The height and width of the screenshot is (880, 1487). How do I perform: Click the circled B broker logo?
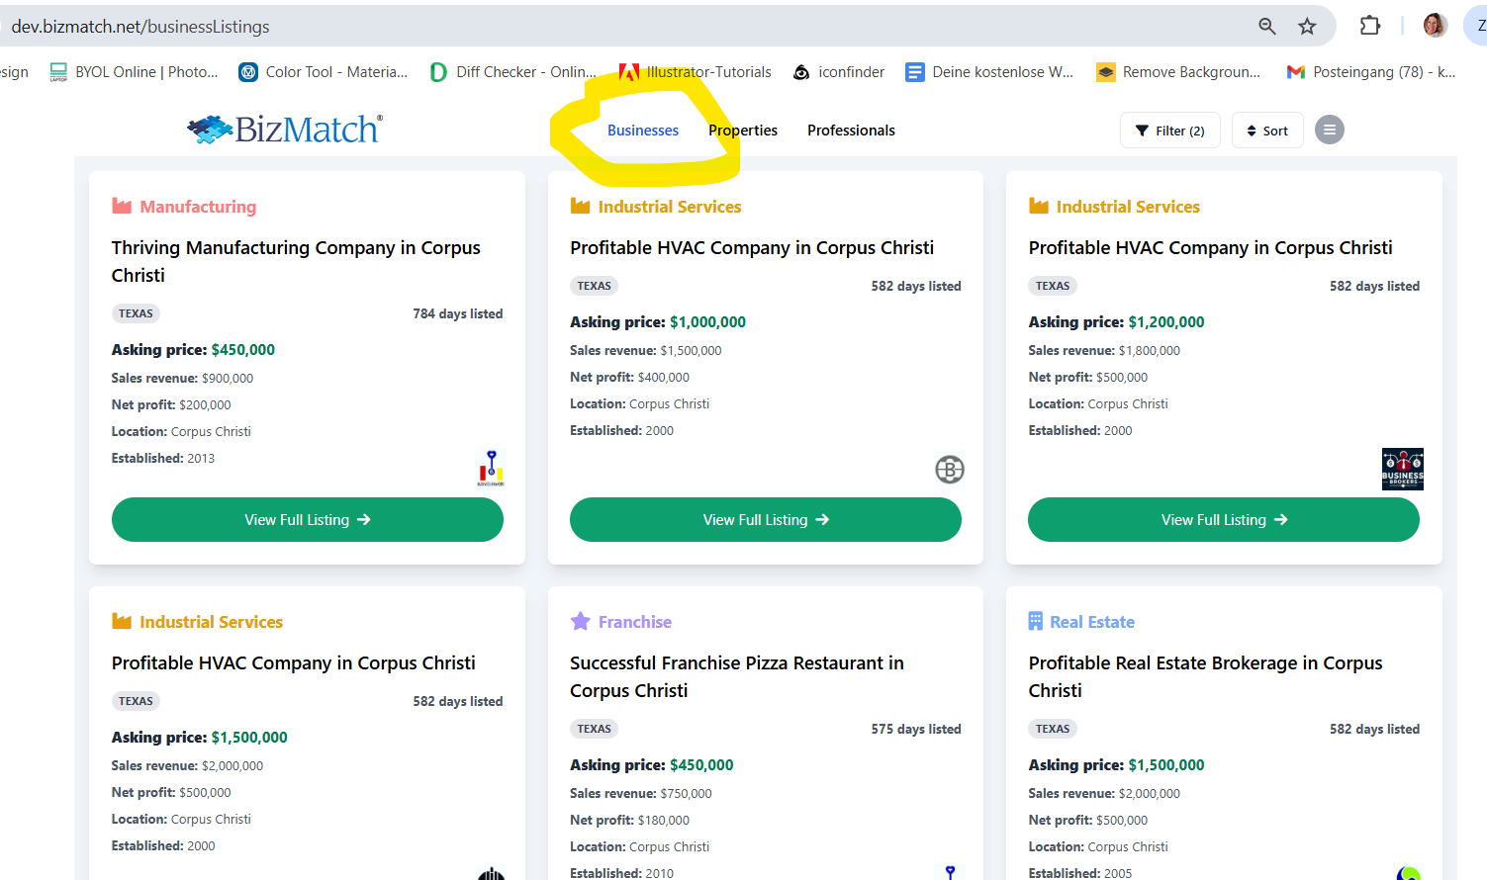[950, 470]
